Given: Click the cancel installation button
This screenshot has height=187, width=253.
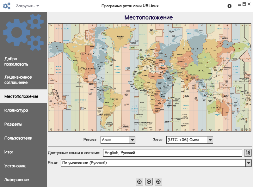Looking at the screenshot, I should (x=139, y=182).
